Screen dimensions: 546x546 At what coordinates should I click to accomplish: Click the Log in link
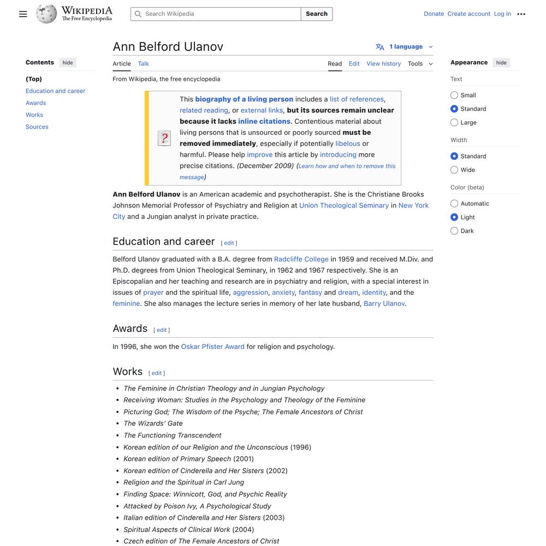(x=502, y=14)
